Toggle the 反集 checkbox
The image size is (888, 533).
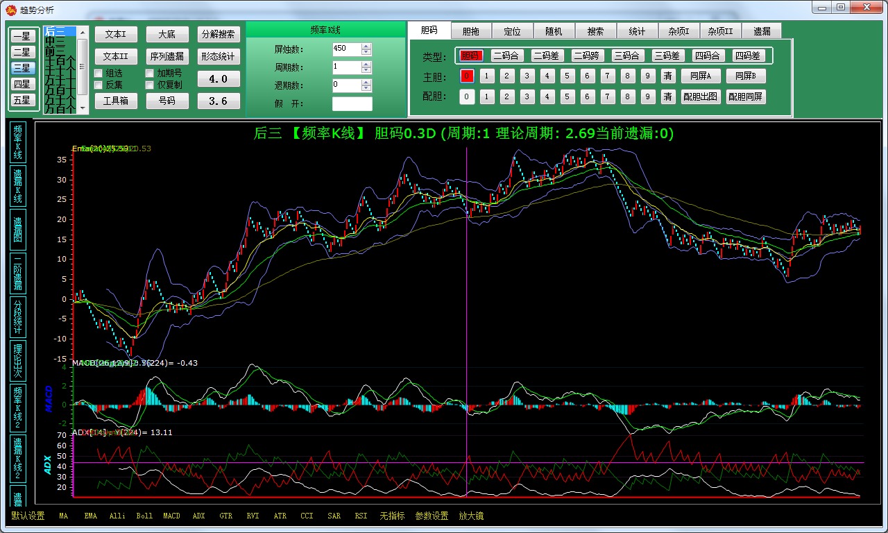point(99,85)
